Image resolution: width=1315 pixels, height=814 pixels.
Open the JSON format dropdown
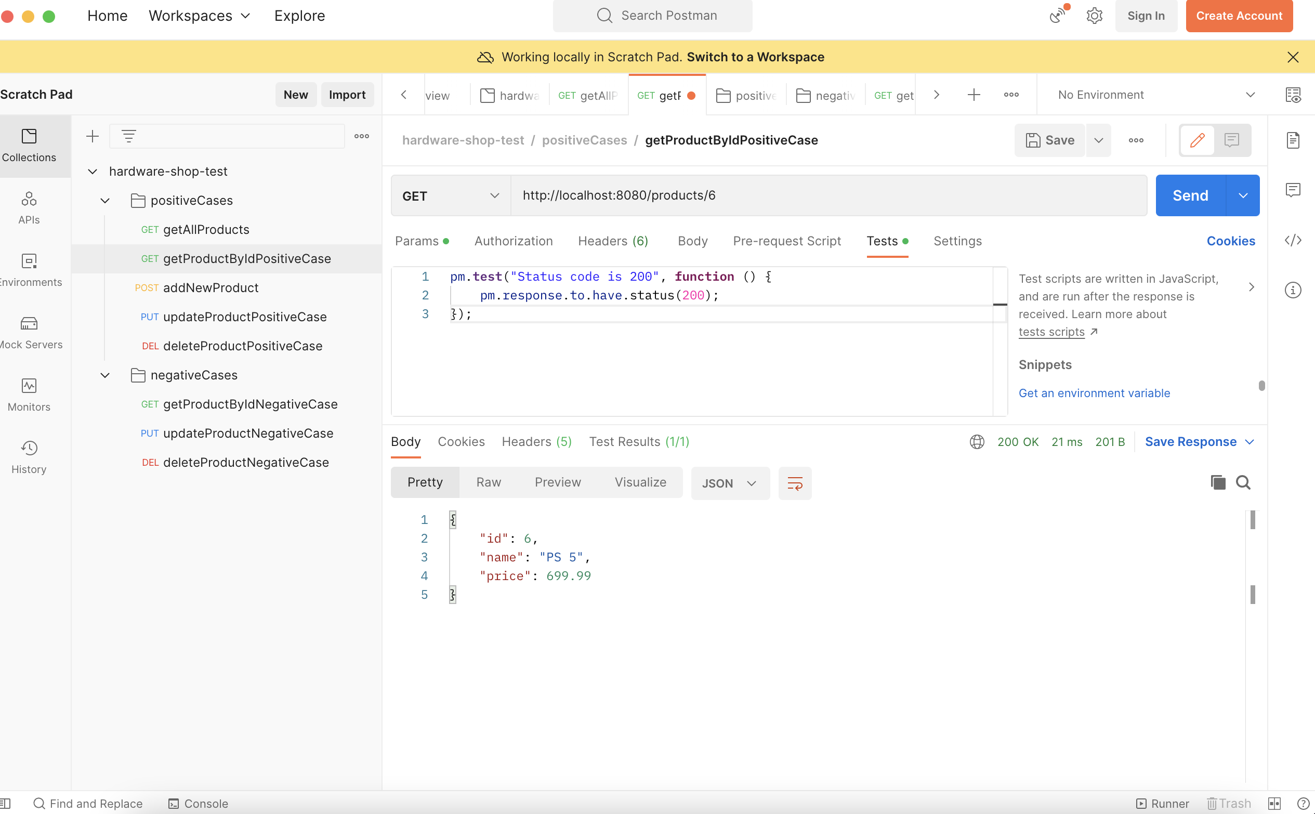click(x=730, y=483)
